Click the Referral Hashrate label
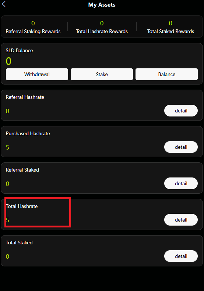This screenshot has width=204, height=291. (x=25, y=97)
